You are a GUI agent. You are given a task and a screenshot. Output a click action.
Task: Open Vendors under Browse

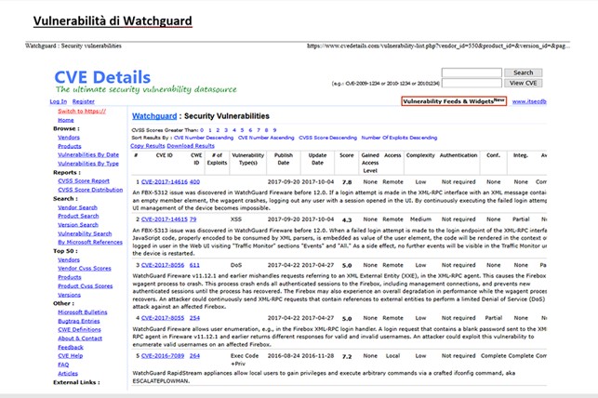coord(69,138)
